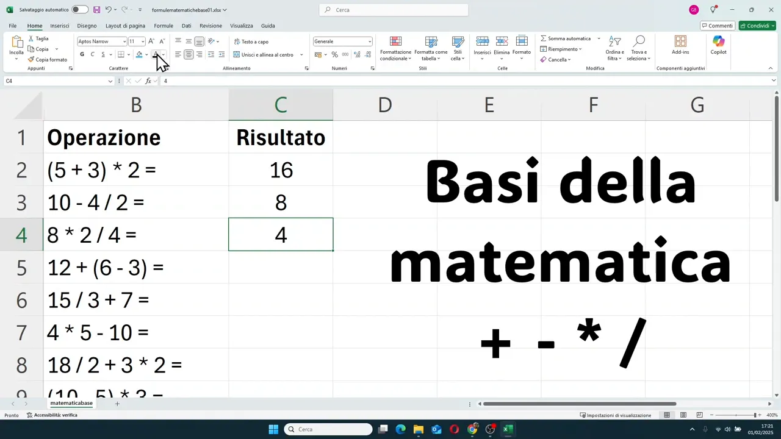The image size is (781, 439).
Task: Apply the percent style icon
Action: pyautogui.click(x=334, y=54)
